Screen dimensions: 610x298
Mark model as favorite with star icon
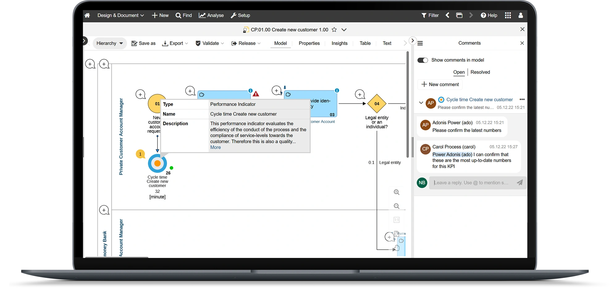pos(334,30)
